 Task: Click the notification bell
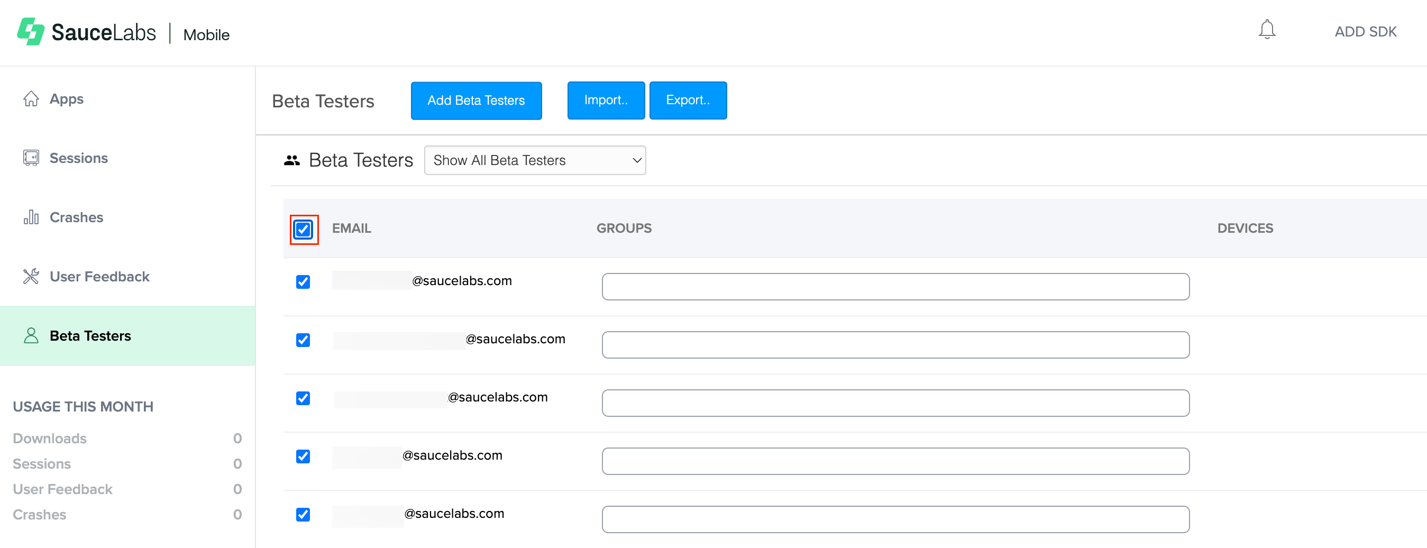(1267, 31)
